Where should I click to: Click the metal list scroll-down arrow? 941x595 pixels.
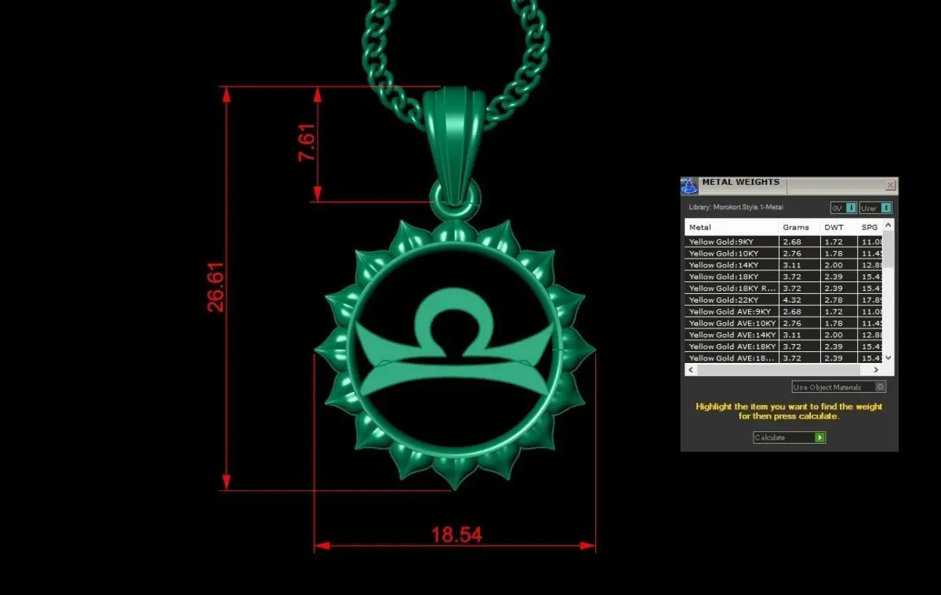[888, 357]
